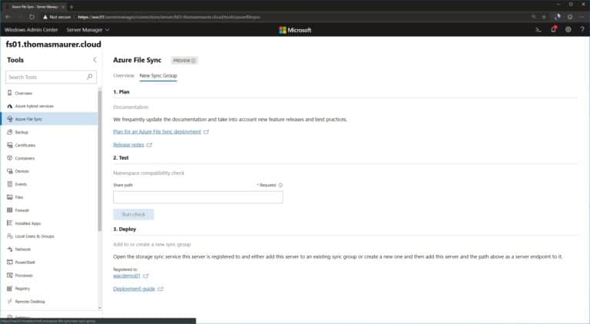The height and width of the screenshot is (324, 590).
Task: Open the help question mark icon
Action: tap(582, 29)
